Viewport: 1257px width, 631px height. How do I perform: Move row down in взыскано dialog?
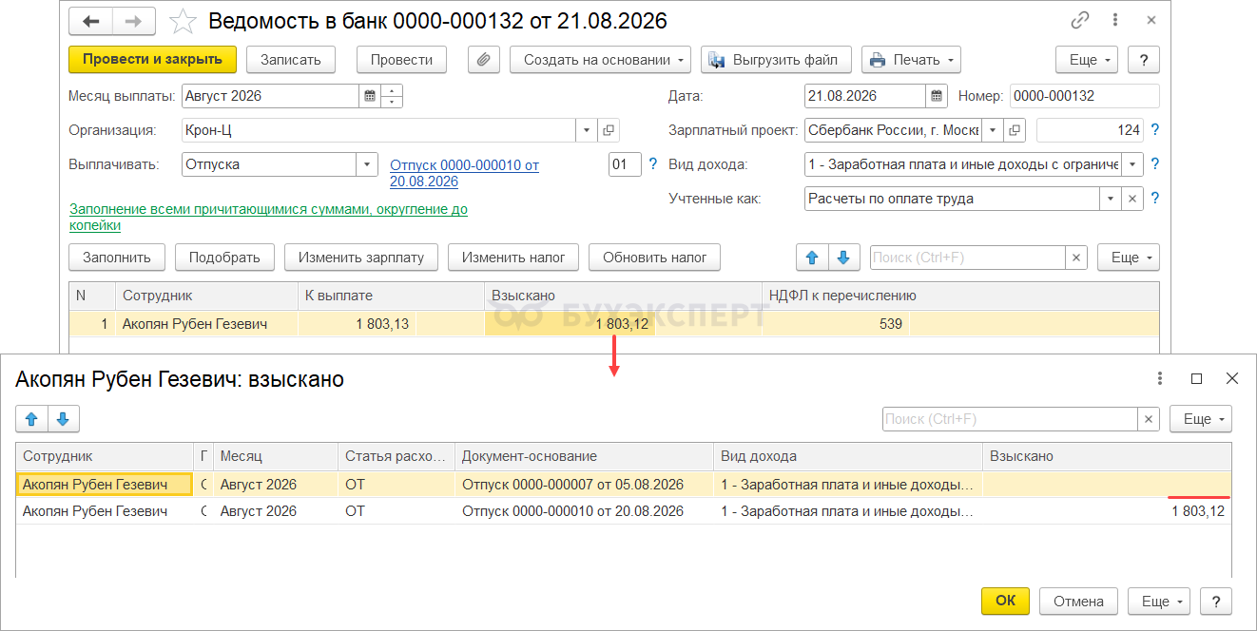tap(63, 418)
